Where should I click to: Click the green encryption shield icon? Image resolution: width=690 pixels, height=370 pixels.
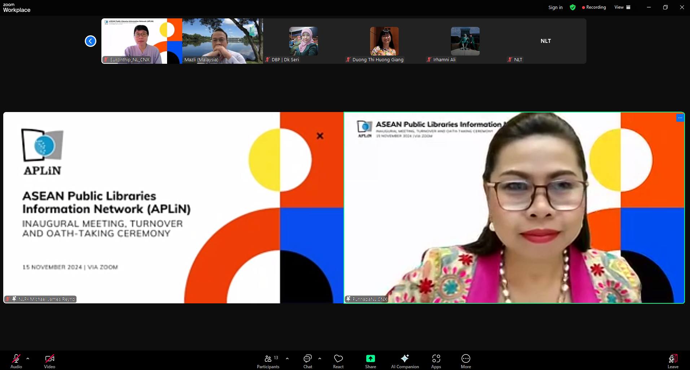click(572, 7)
